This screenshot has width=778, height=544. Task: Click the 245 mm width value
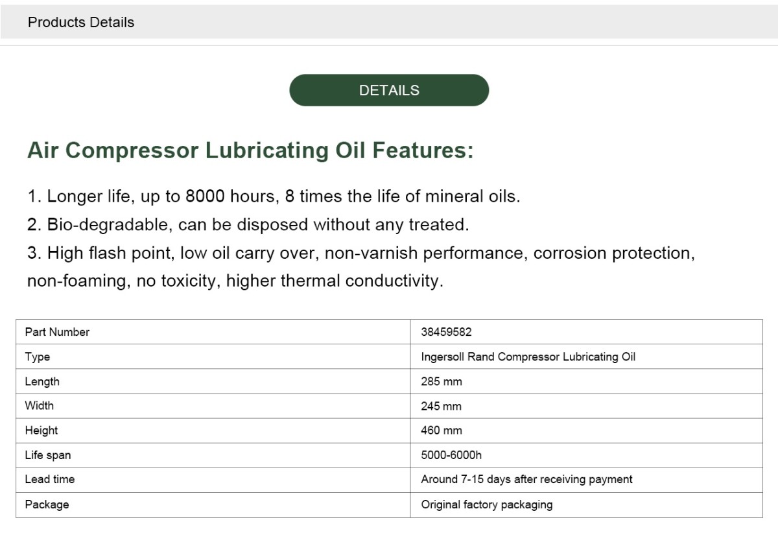click(x=441, y=406)
